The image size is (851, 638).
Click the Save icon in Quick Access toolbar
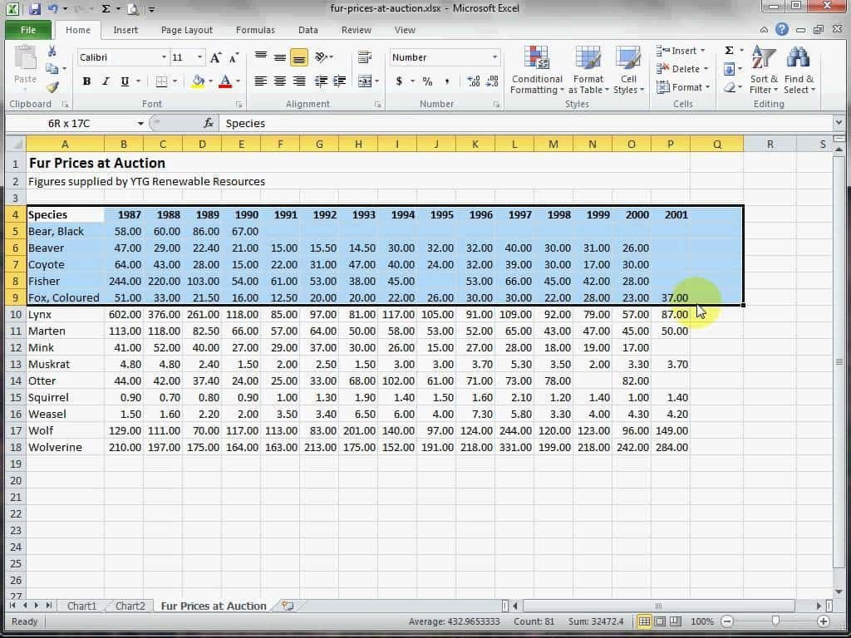click(x=34, y=7)
